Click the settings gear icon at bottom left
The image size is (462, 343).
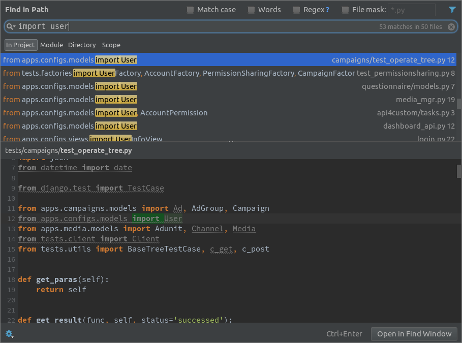9,334
